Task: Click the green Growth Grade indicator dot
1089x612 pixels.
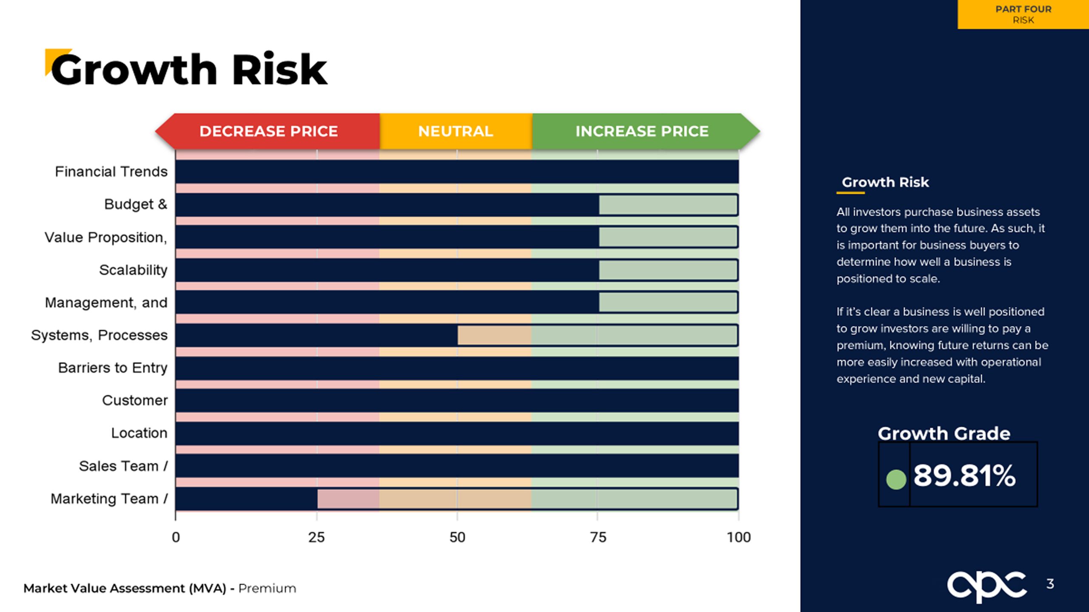Action: 896,479
